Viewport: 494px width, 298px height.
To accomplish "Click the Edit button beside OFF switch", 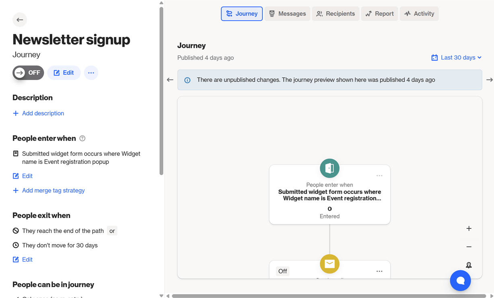I will 64,73.
